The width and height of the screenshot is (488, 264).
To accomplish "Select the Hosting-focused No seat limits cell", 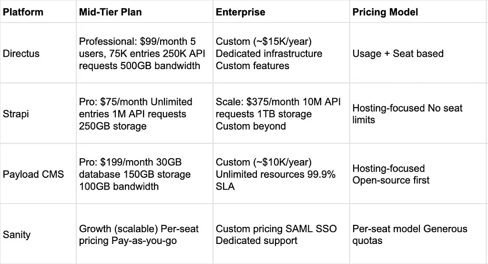I will 407,114.
